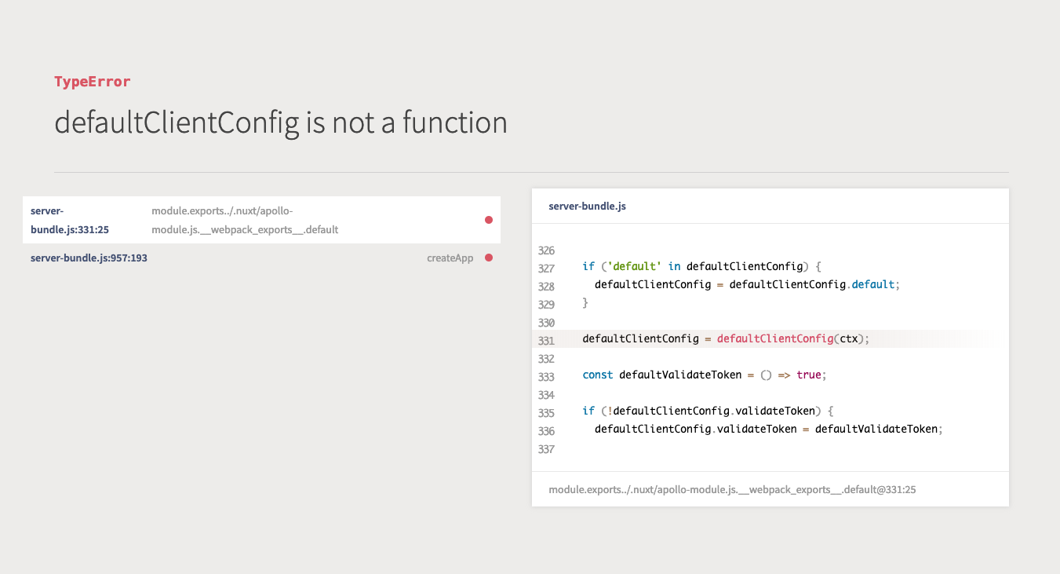Screen dimensions: 1060x574
Task: Click line 327 'default' in check code
Action: [x=701, y=266]
